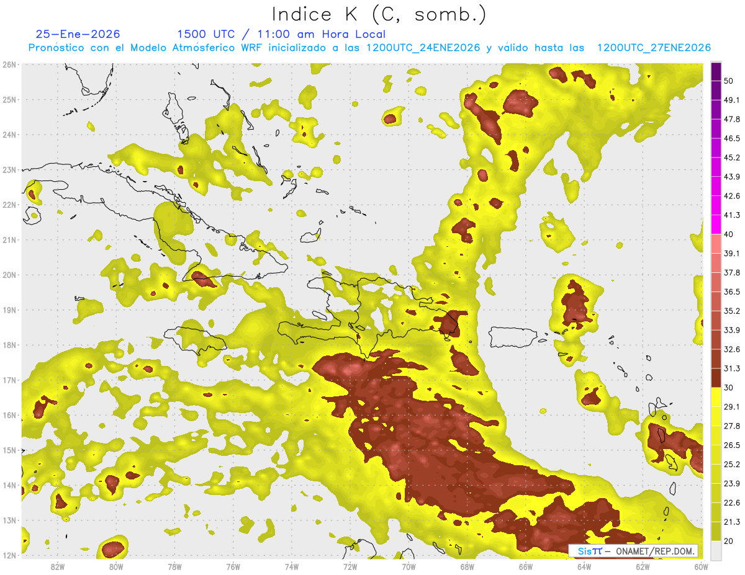This screenshot has width=745, height=575.
Task: Click the color scale value "47.8"
Action: tap(731, 119)
